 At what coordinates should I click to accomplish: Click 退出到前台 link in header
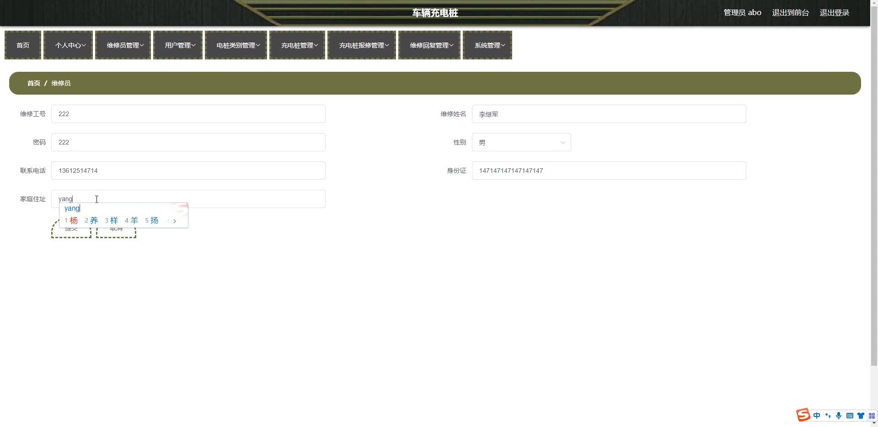coord(791,13)
